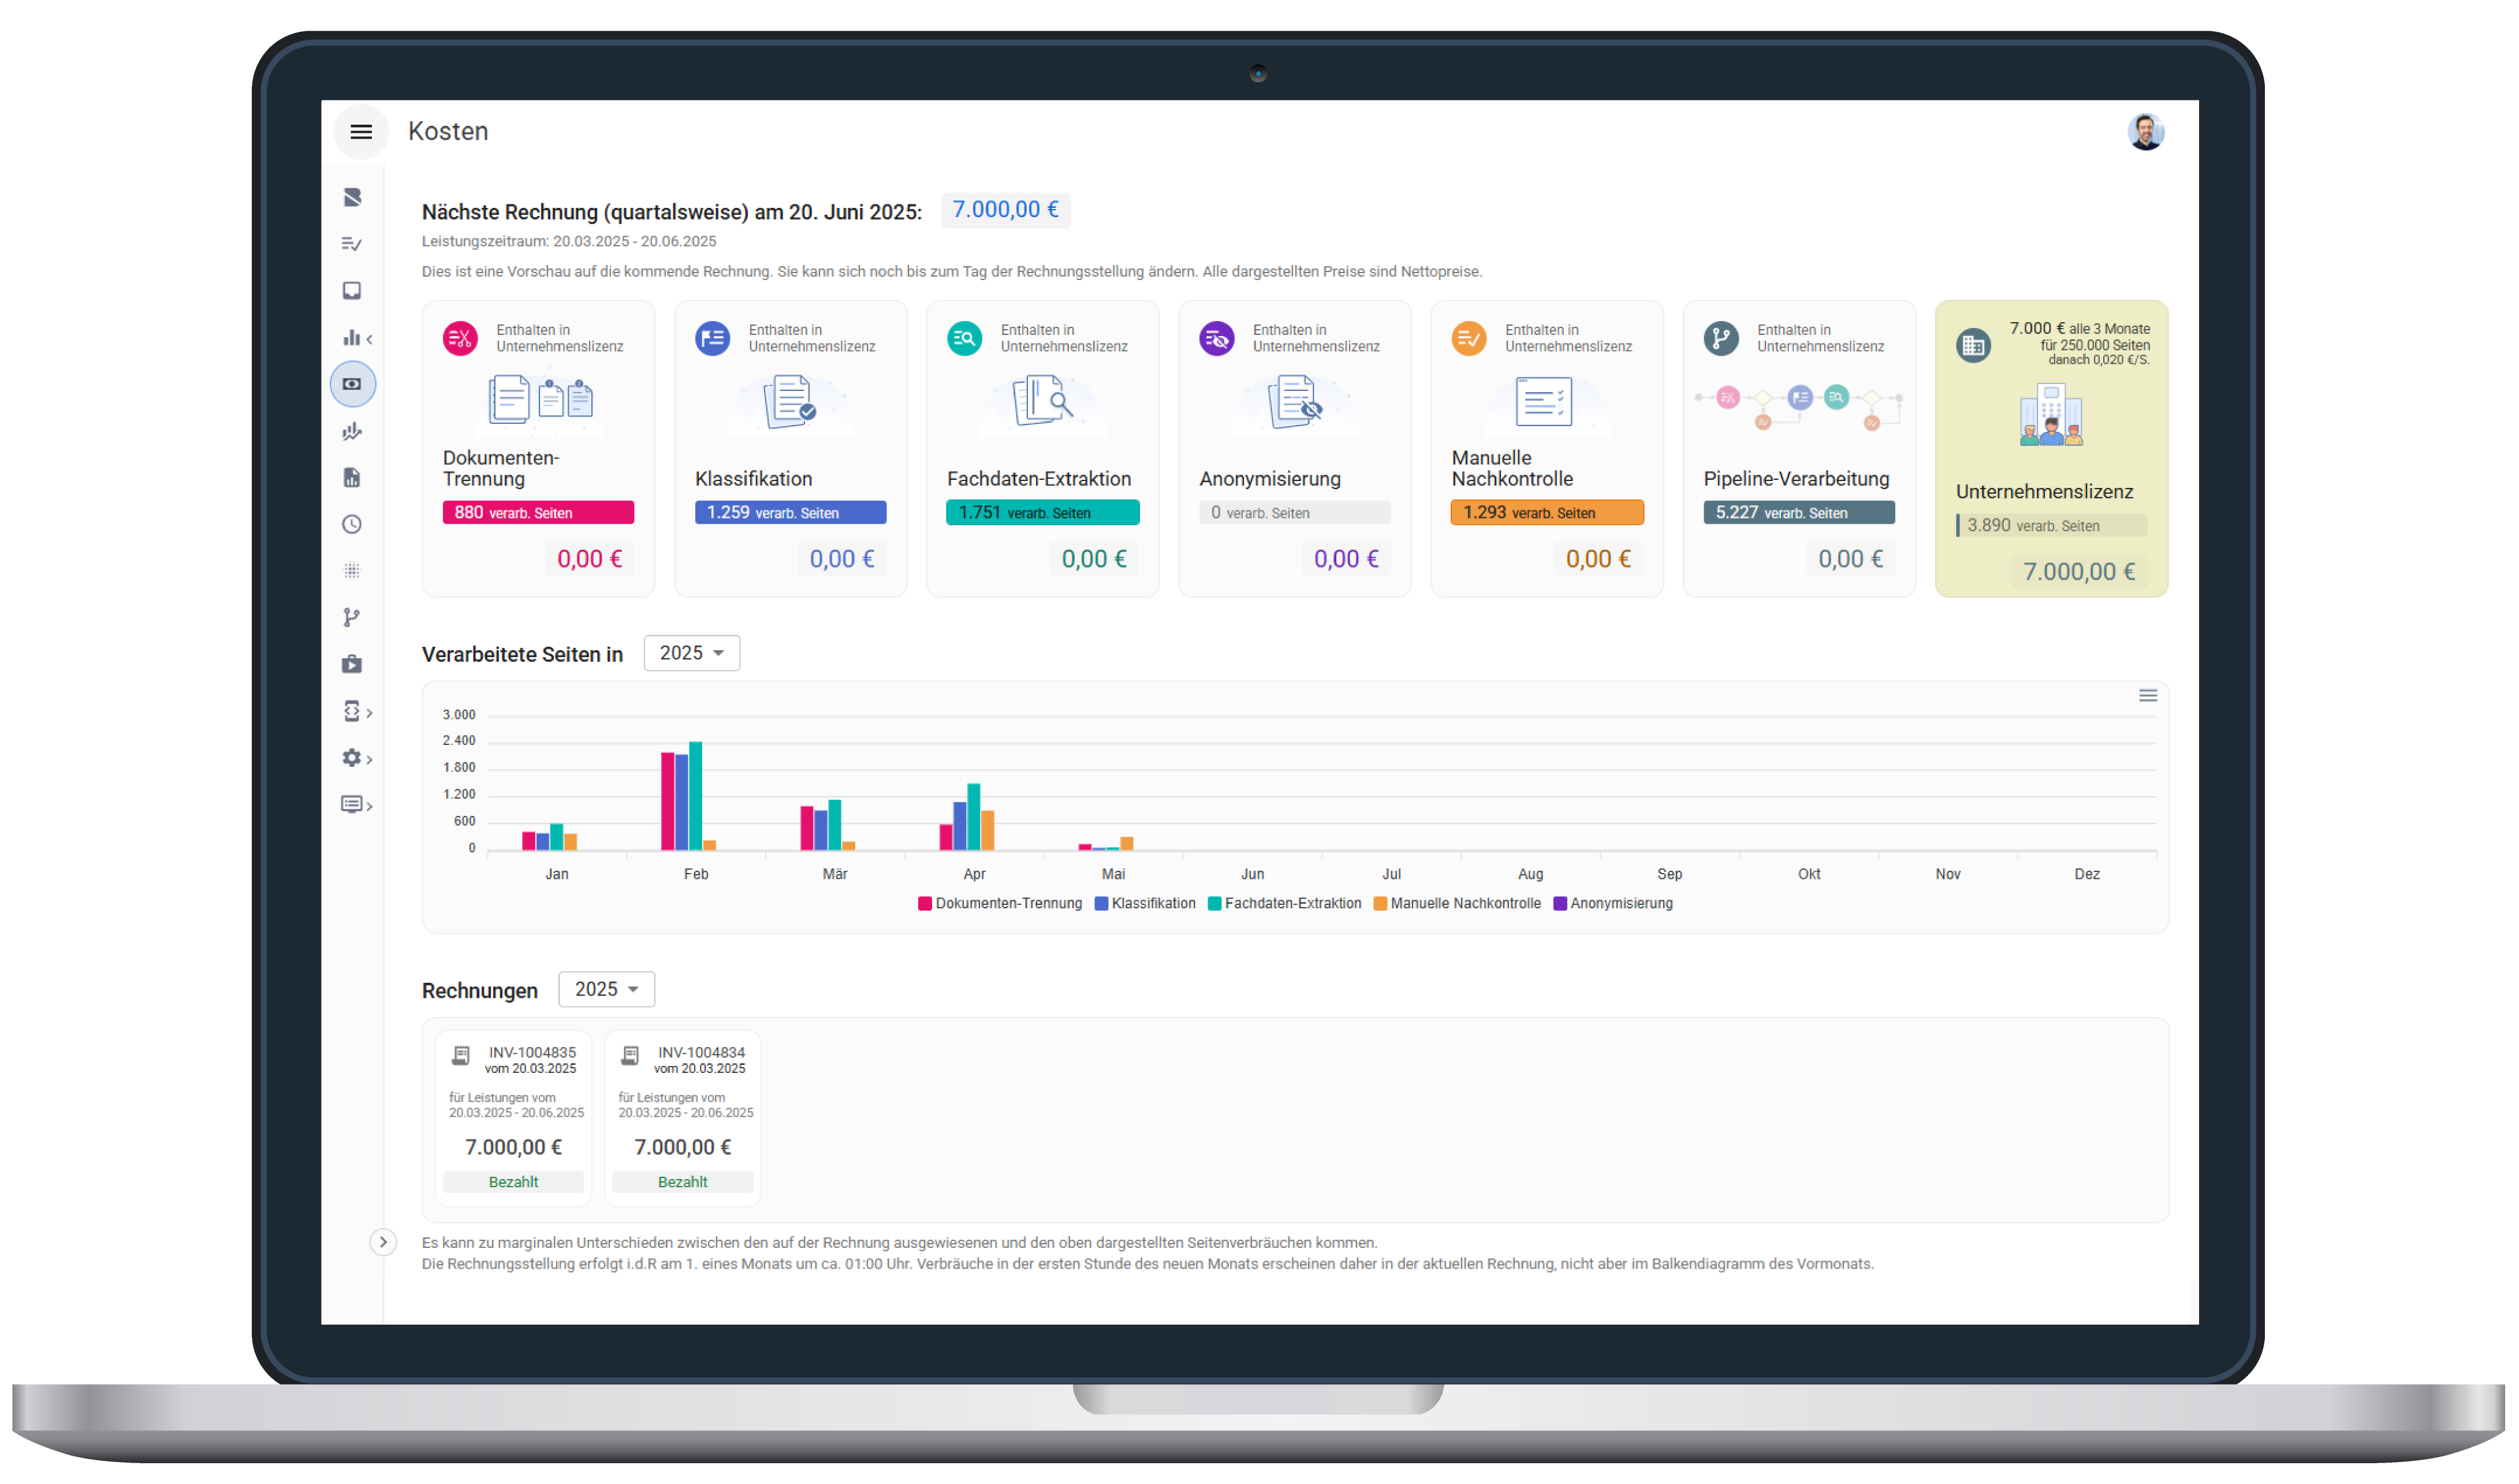The image size is (2519, 1484).
Task: Click the Pipeline-Verarbeitung branch icon
Action: pyautogui.click(x=1721, y=339)
